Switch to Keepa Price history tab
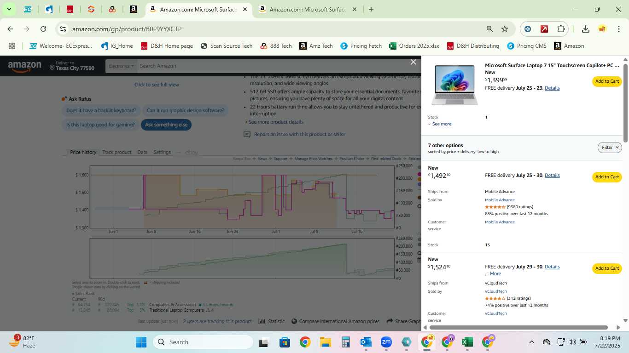This screenshot has height=353, width=629. [83, 152]
